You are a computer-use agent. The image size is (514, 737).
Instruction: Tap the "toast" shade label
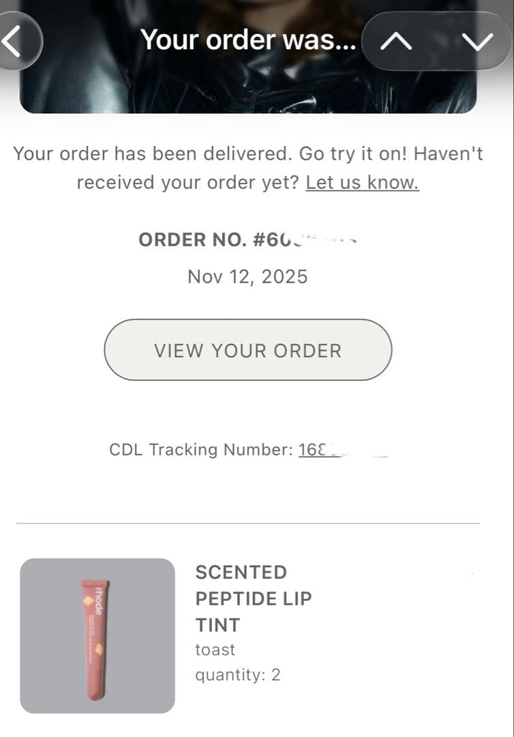[215, 650]
